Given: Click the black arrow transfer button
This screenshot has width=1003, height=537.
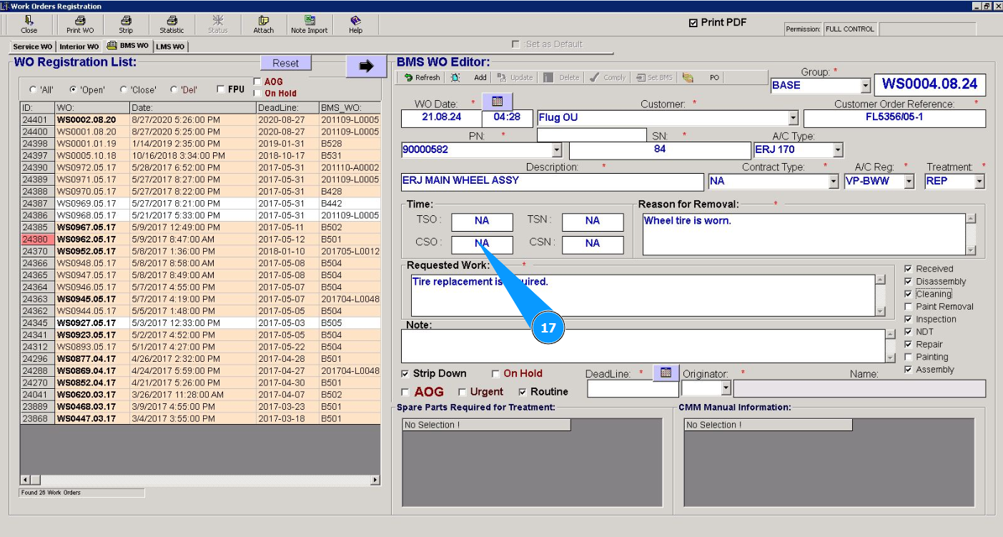Looking at the screenshot, I should coord(366,66).
